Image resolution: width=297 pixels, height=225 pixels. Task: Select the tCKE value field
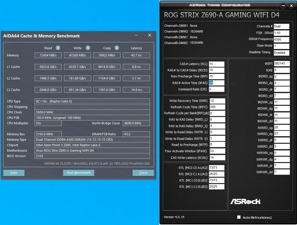coord(282,70)
